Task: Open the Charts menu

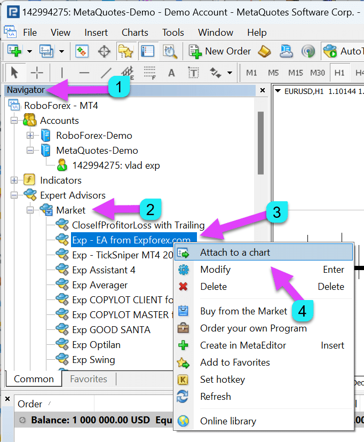Action: pyautogui.click(x=135, y=33)
